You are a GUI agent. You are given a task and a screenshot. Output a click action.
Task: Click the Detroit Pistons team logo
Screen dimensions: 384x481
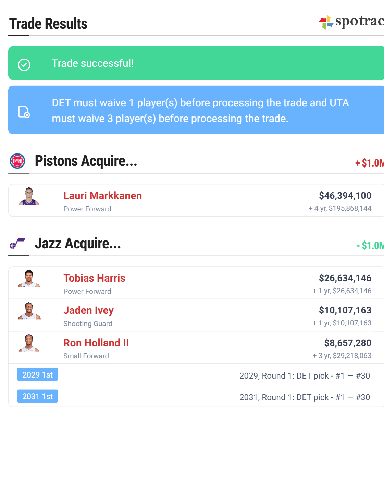(x=17, y=161)
